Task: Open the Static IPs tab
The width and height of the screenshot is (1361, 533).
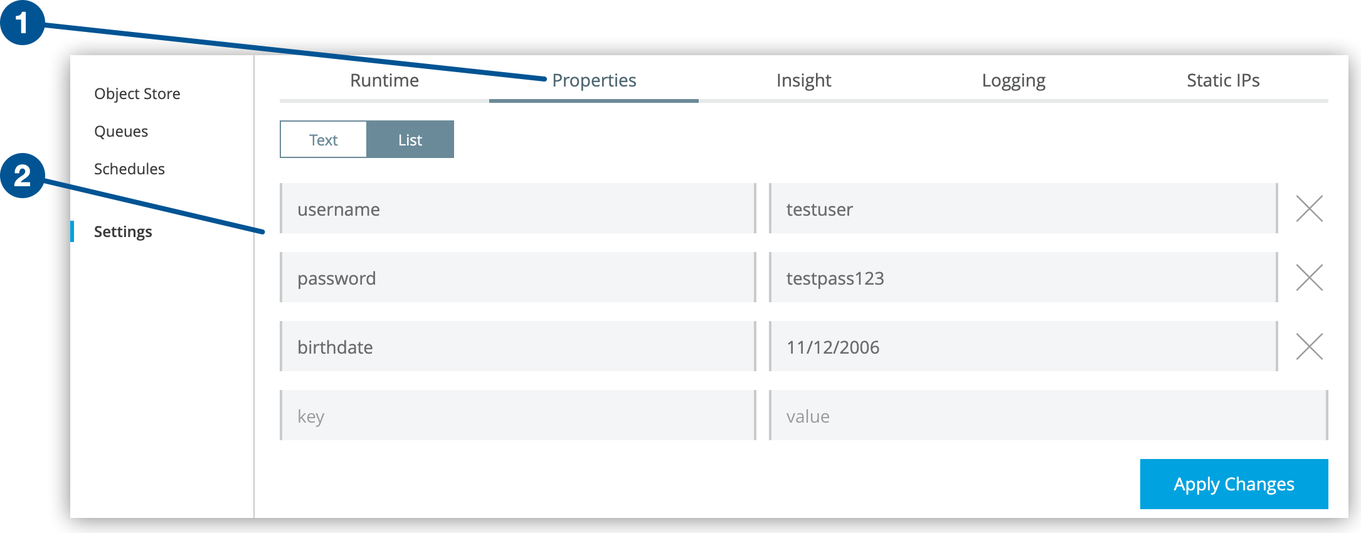Action: 1222,80
